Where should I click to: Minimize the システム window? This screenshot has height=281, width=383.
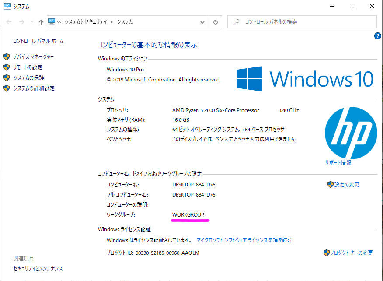(x=332, y=6)
